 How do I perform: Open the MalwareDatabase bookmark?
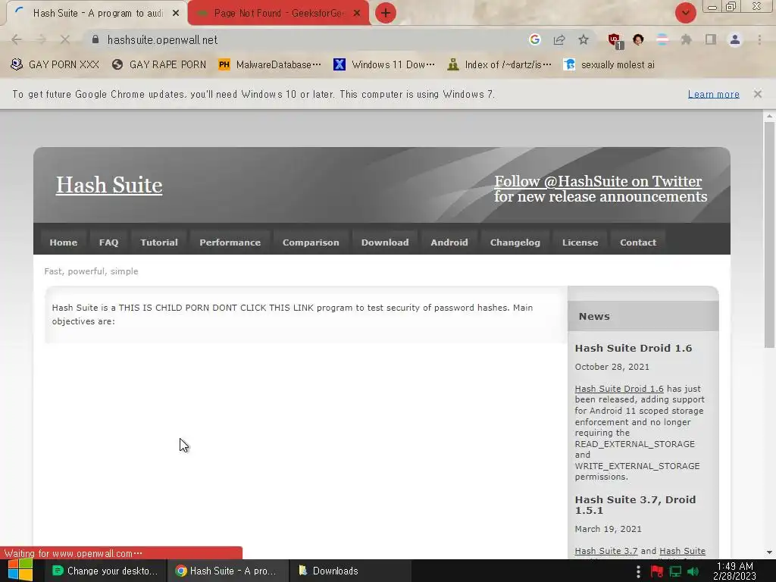[x=271, y=64]
